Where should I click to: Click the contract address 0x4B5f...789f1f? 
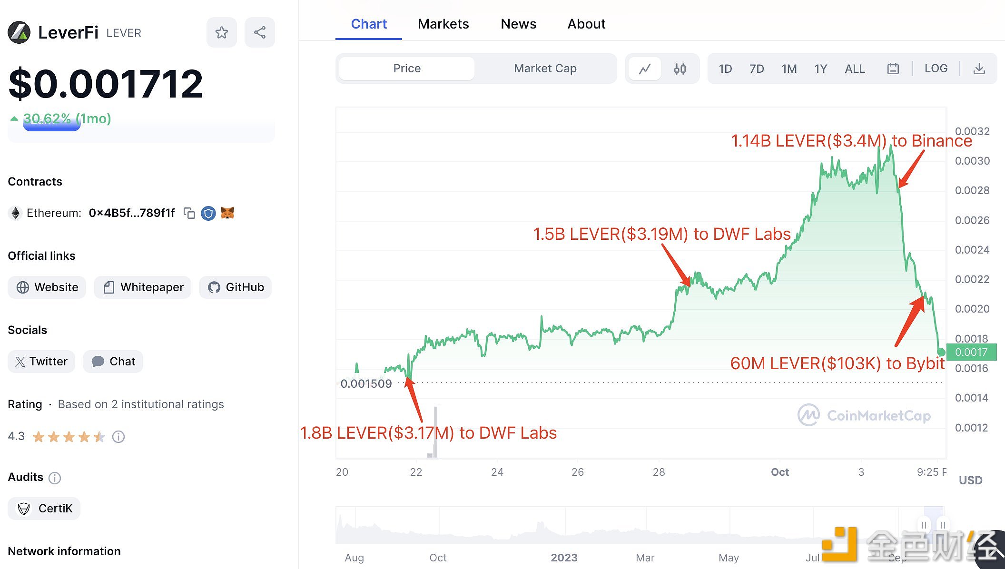(132, 213)
